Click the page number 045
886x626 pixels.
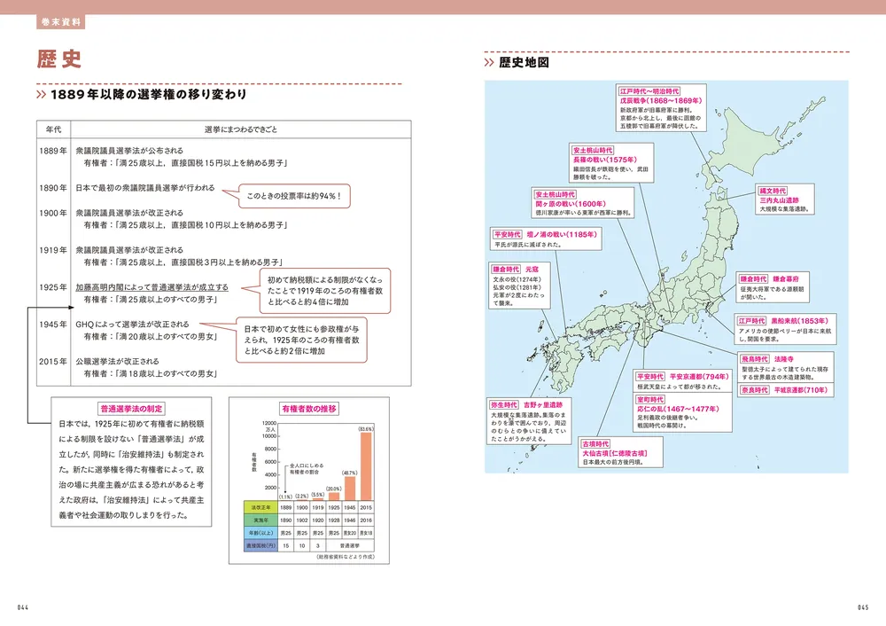[863, 607]
